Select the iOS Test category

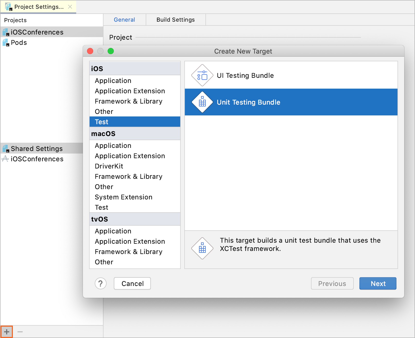coord(135,122)
